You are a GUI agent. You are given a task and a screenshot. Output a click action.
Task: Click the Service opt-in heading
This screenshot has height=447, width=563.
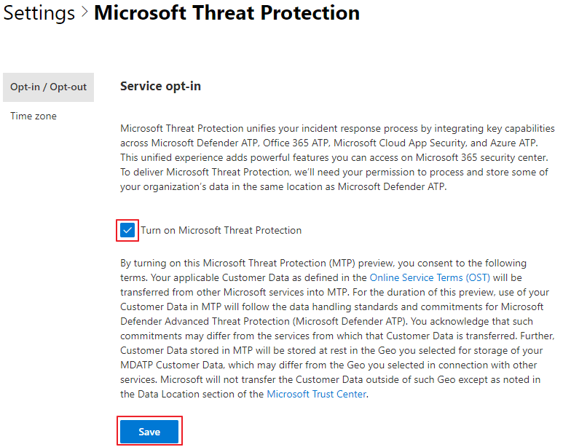click(160, 86)
